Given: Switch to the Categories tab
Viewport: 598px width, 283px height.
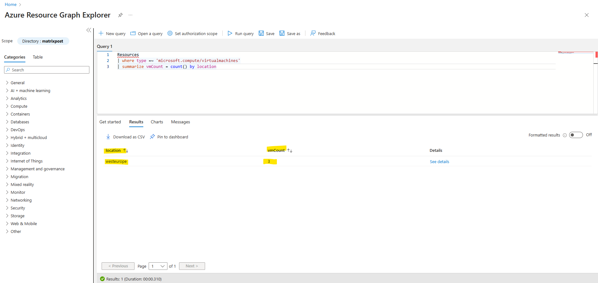Looking at the screenshot, I should pos(15,57).
